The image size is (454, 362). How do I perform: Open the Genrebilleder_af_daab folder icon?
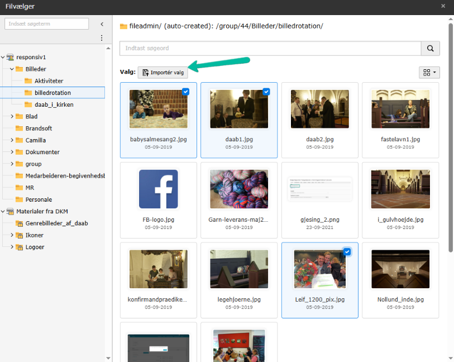[19, 223]
